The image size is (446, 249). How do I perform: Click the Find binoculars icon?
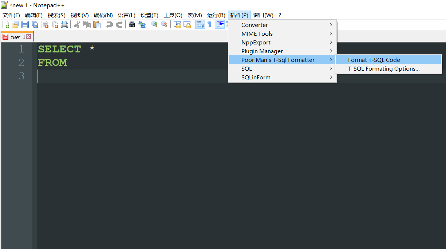point(132,24)
